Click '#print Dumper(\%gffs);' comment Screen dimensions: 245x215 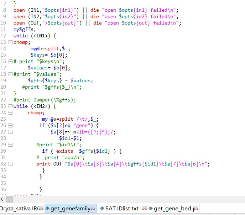pos(45,100)
